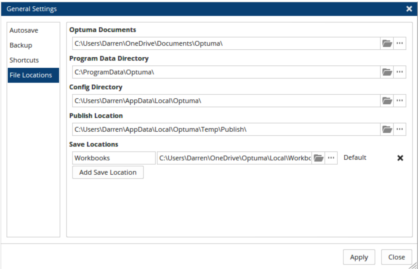Screen dimensions: 418x269
Task: Click ellipsis button for Publish Location
Action: click(x=400, y=129)
